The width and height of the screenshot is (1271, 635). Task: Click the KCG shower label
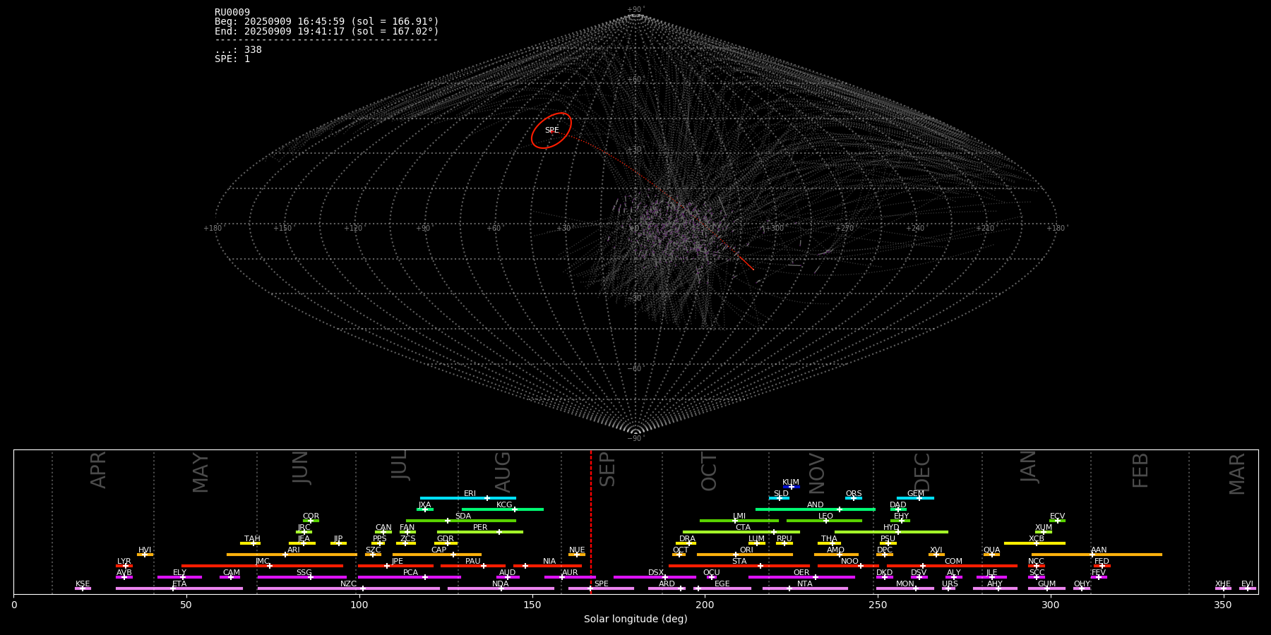click(x=504, y=505)
